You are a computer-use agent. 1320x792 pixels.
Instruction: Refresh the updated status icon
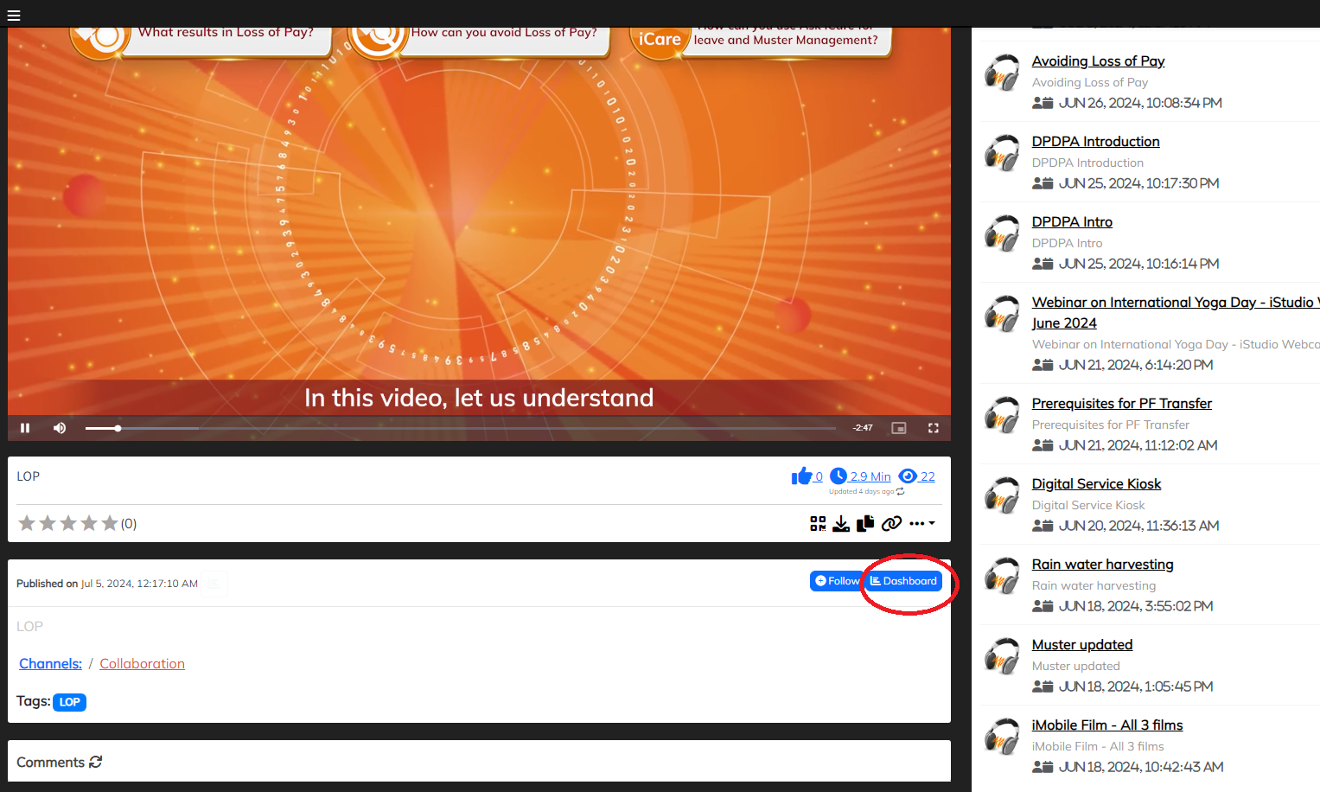pos(901,491)
